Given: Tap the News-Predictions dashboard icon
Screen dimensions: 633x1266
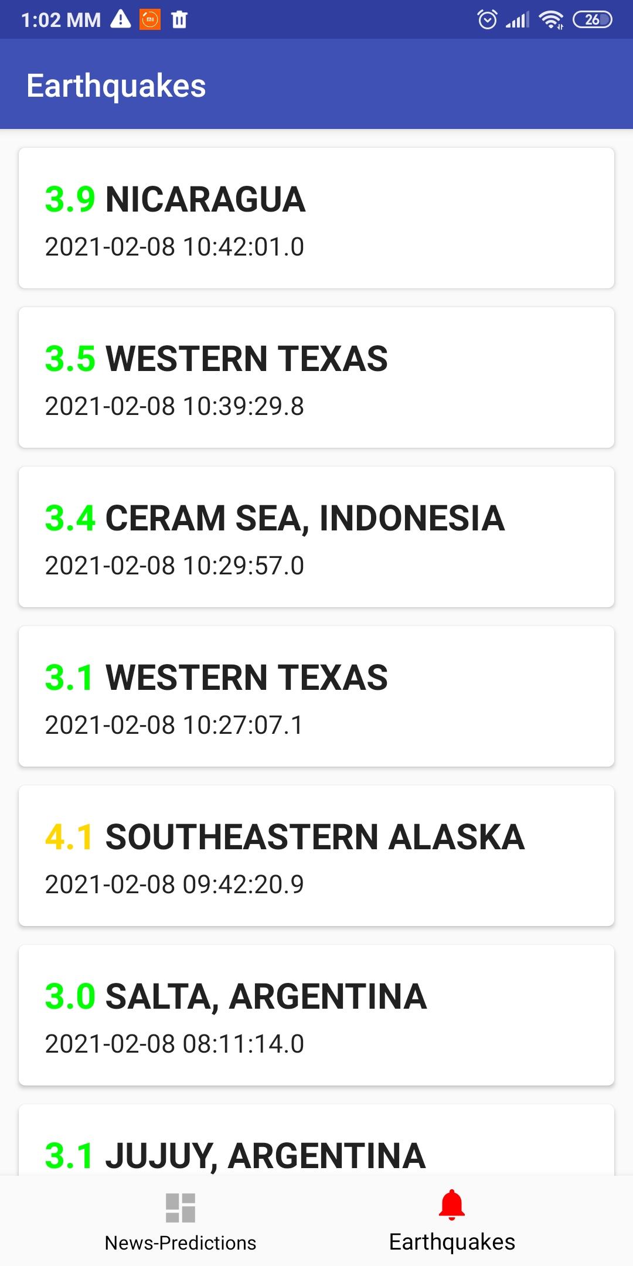Looking at the screenshot, I should [180, 1207].
